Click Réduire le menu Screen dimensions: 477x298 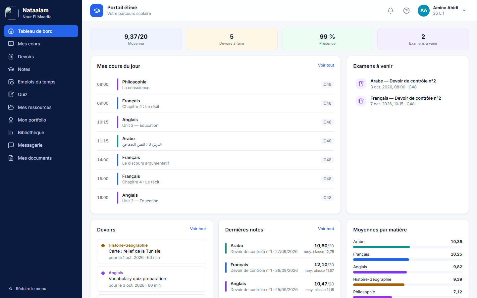coord(41,289)
